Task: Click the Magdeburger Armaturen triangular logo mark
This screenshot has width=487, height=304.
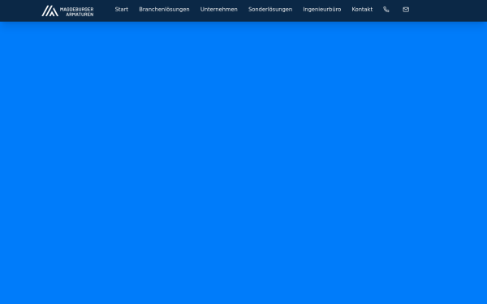Action: click(50, 11)
